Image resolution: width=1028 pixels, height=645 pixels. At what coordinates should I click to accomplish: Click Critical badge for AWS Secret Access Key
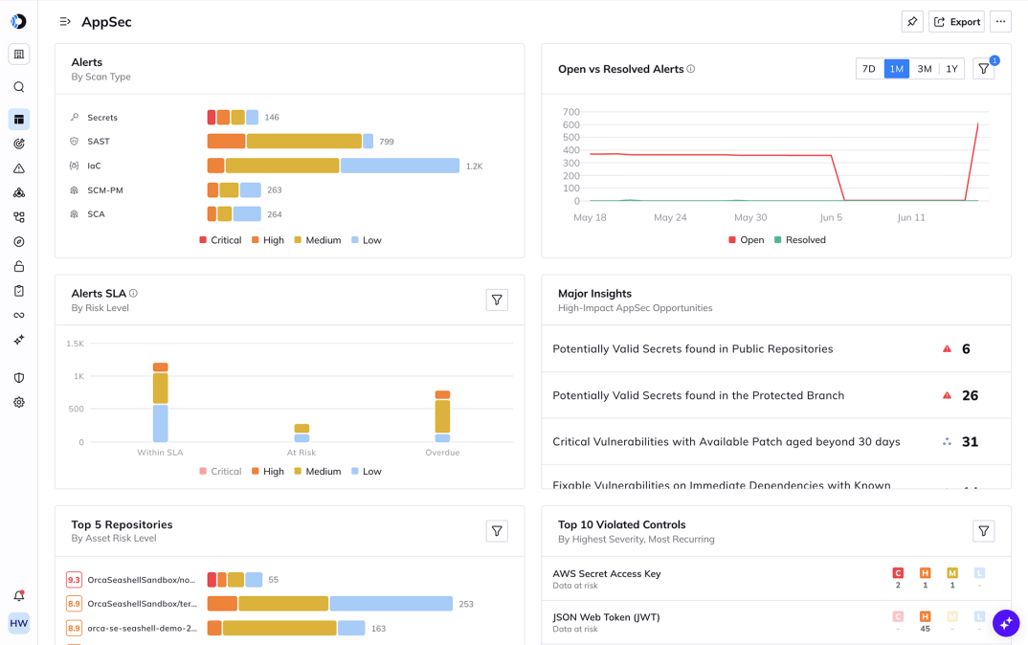898,573
